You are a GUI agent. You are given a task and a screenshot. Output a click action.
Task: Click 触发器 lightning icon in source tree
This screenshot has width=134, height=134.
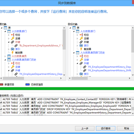[12, 53]
